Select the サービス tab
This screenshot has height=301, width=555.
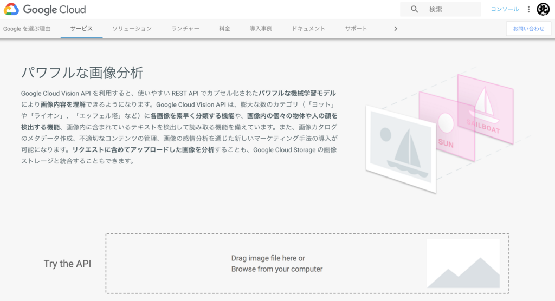click(81, 29)
